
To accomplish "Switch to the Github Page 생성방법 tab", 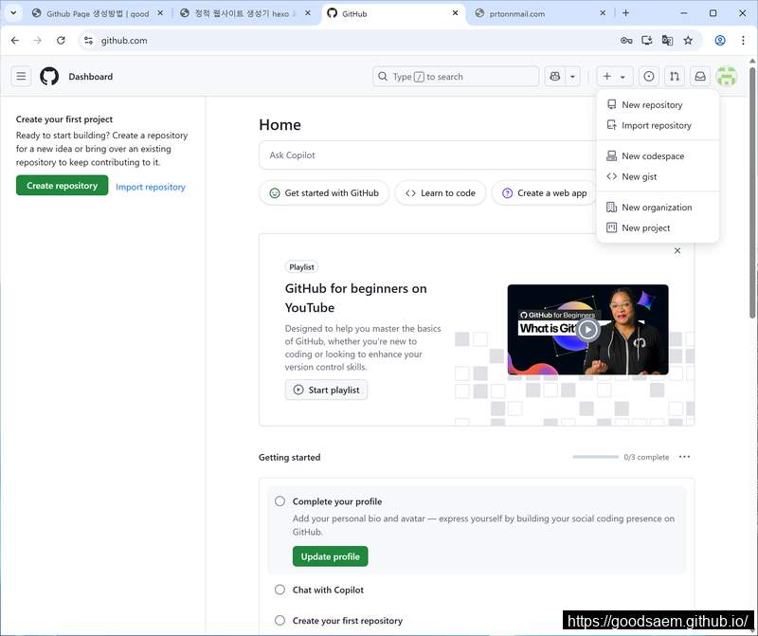I will pyautogui.click(x=98, y=13).
